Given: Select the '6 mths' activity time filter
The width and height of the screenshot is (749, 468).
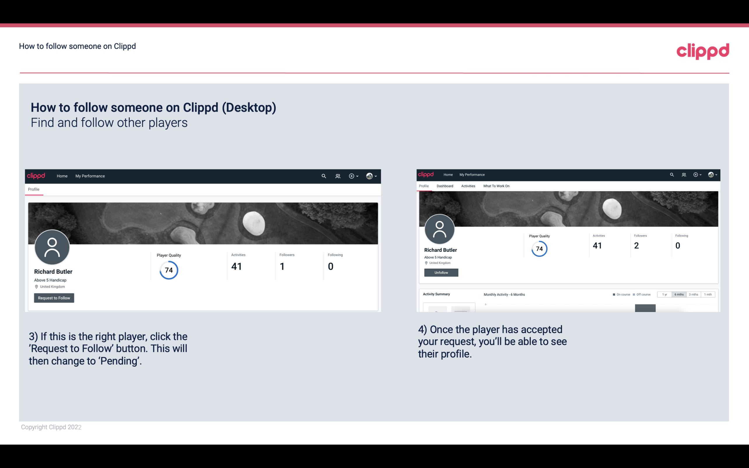Looking at the screenshot, I should coord(678,295).
